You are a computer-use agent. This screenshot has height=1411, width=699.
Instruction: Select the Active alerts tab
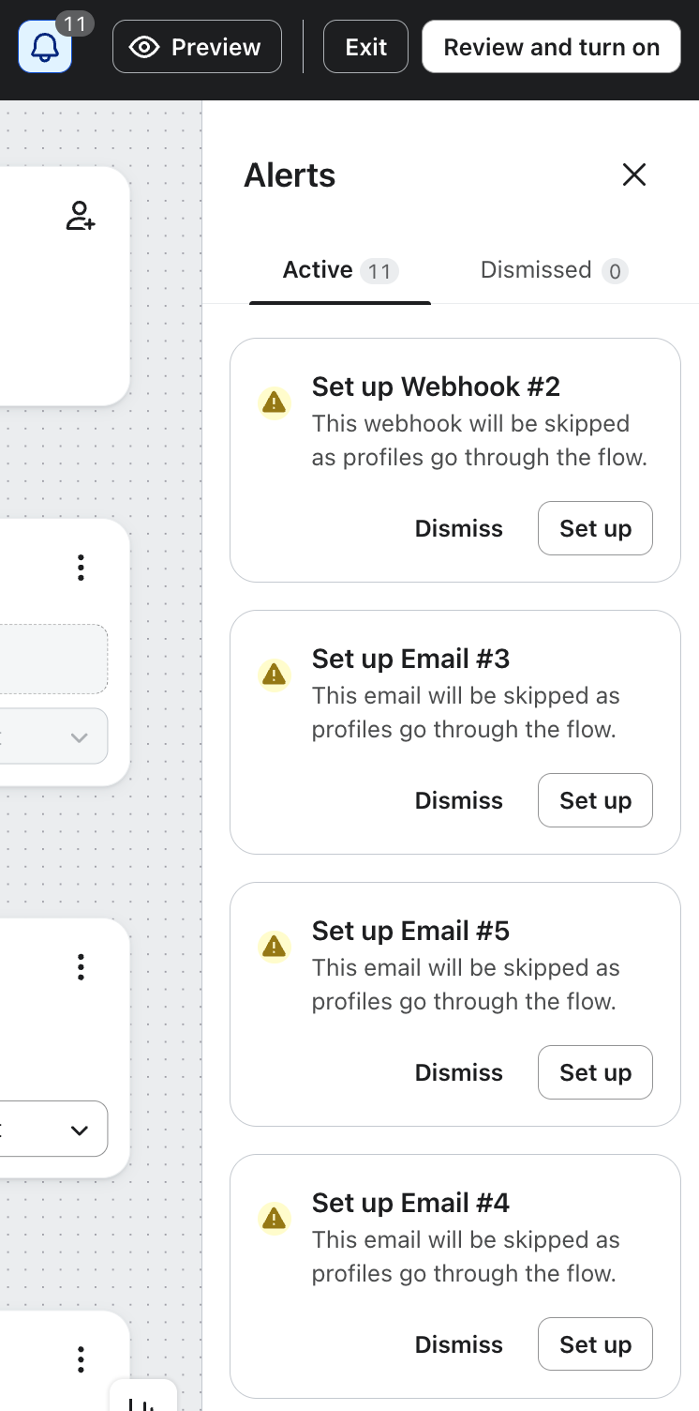[x=340, y=271]
